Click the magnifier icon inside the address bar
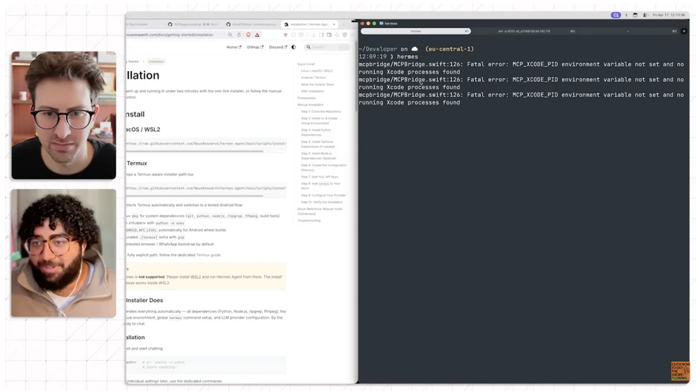 pos(230,34)
